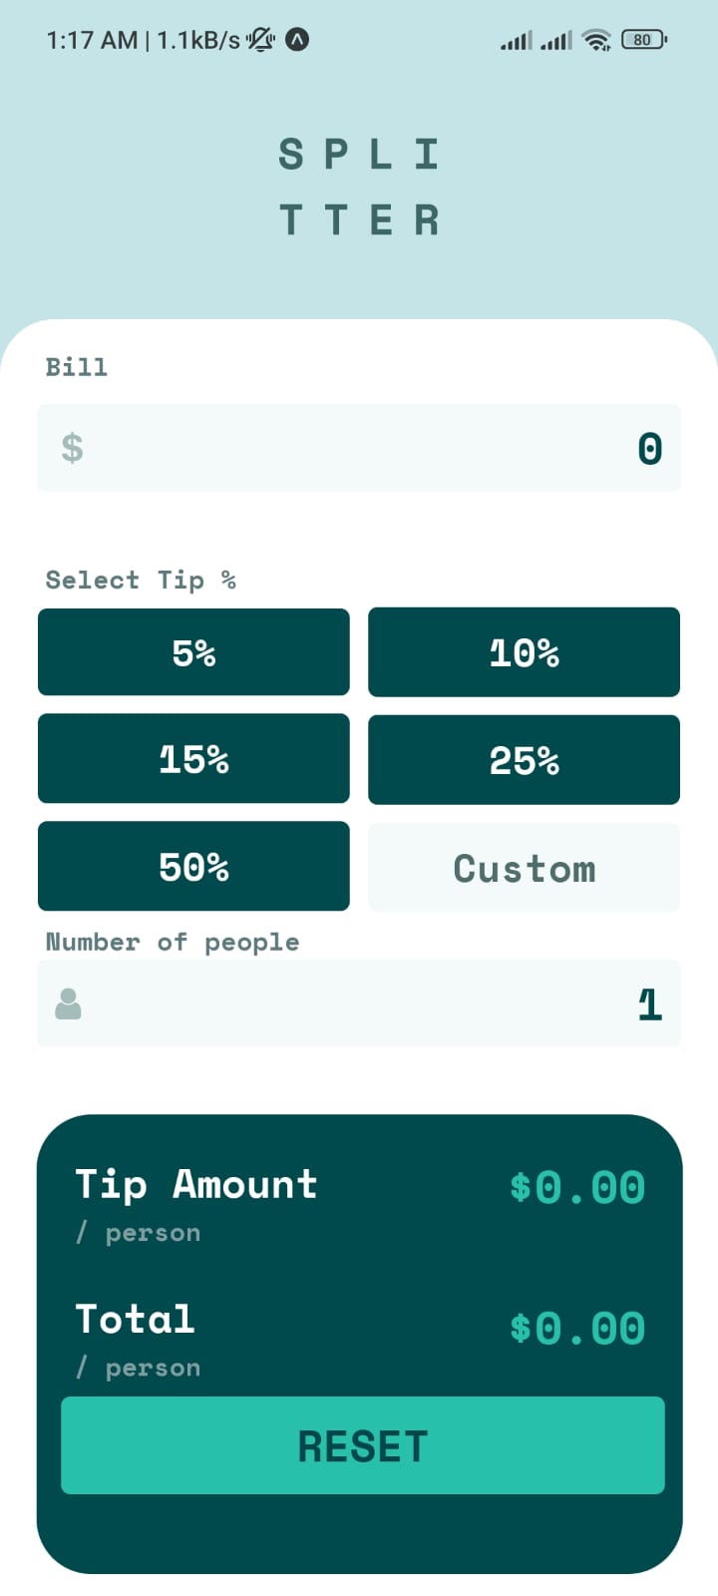This screenshot has width=718, height=1596.
Task: Select the 25% tip option
Action: point(524,759)
